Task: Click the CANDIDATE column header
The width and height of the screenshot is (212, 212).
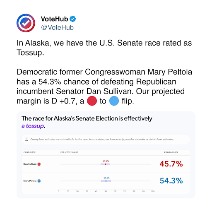Action: click(29, 152)
